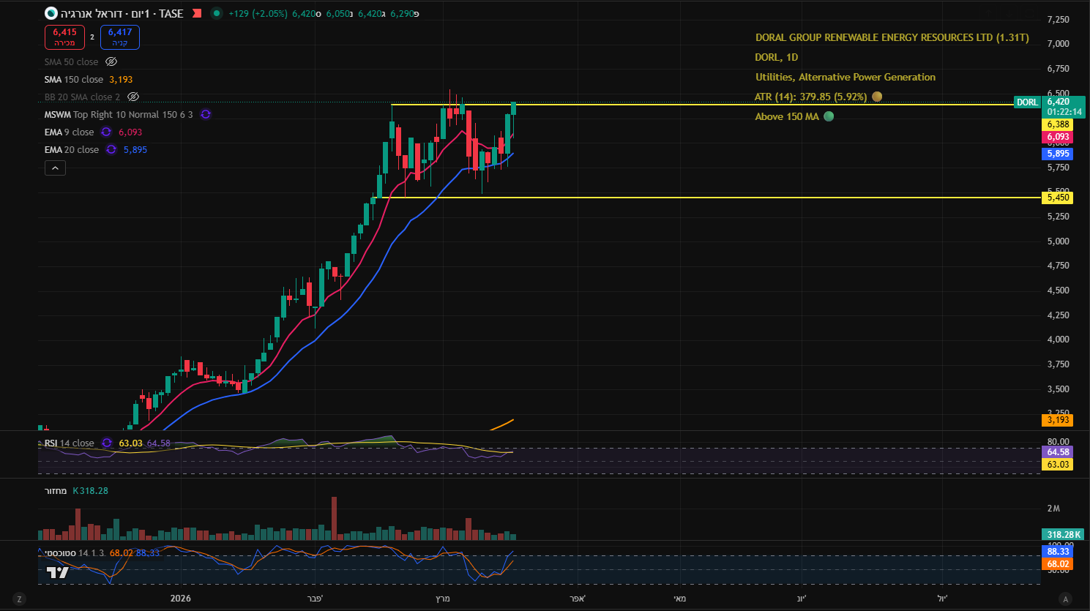Select the RSI 14 close indicator label
The height and width of the screenshot is (611, 1090).
69,443
